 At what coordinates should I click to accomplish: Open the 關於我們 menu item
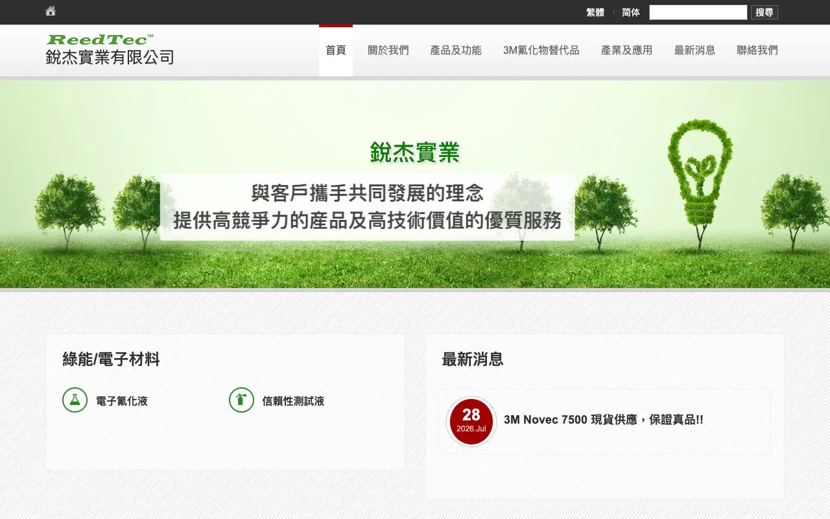click(388, 51)
